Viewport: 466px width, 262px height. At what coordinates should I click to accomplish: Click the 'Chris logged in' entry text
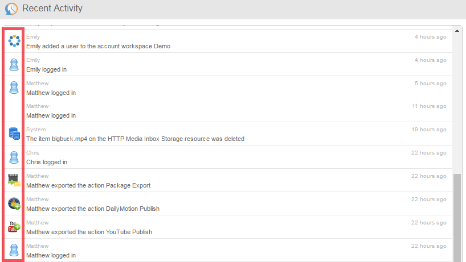pyautogui.click(x=47, y=162)
